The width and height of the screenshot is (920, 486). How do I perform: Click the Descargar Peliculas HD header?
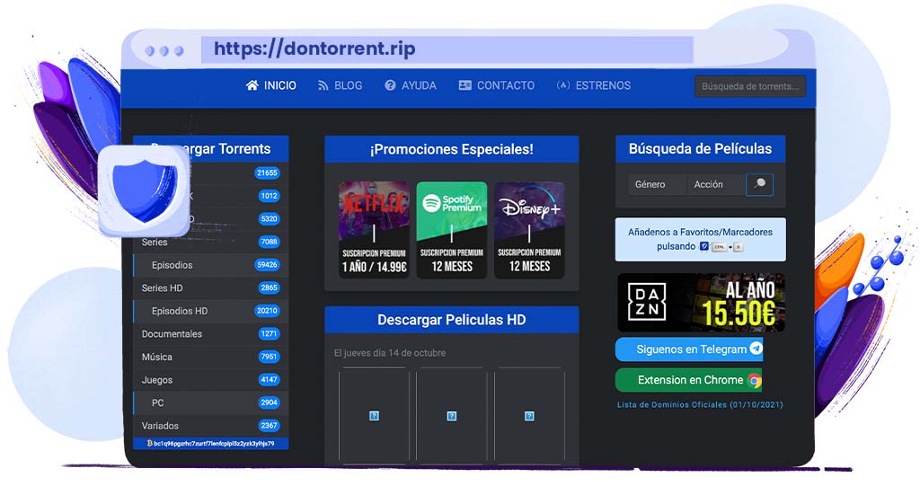pos(452,320)
